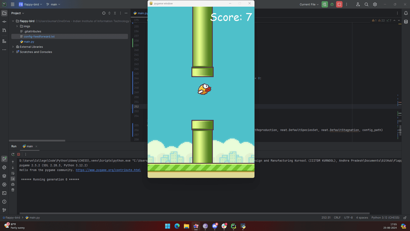410x231 pixels.
Task: Open Python Packages tool window
Action: tap(4, 176)
